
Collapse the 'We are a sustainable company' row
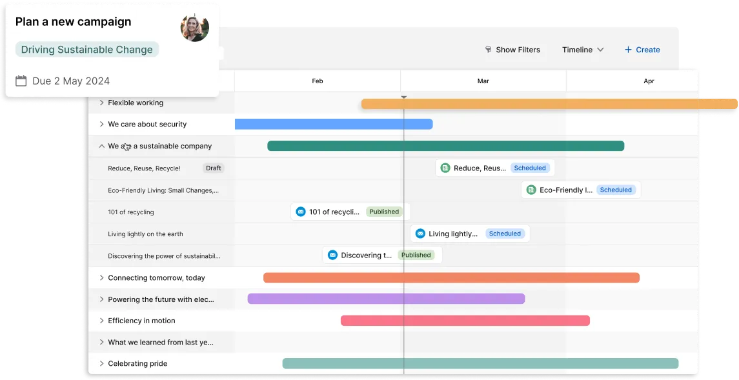click(101, 146)
